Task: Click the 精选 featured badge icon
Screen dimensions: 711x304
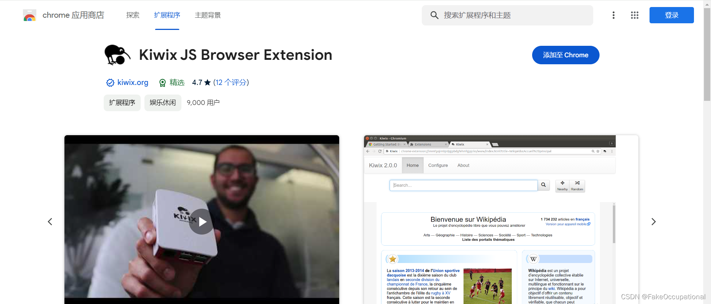Action: point(162,83)
